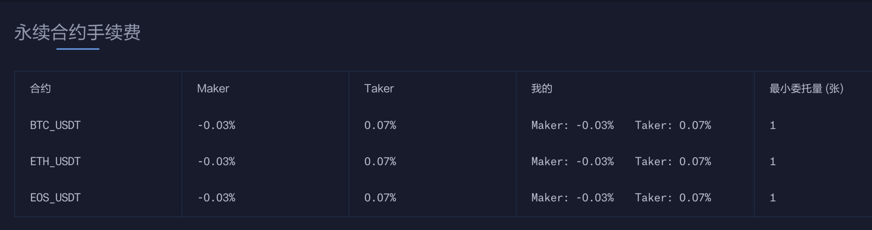Click the ETH_USDT Maker column fee value
Viewport: 872px width, 230px height.
217,162
